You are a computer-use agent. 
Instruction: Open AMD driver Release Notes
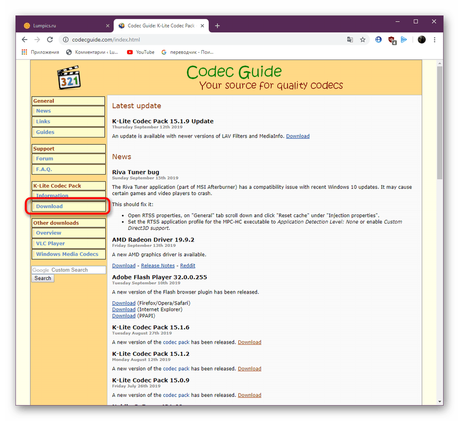click(158, 266)
